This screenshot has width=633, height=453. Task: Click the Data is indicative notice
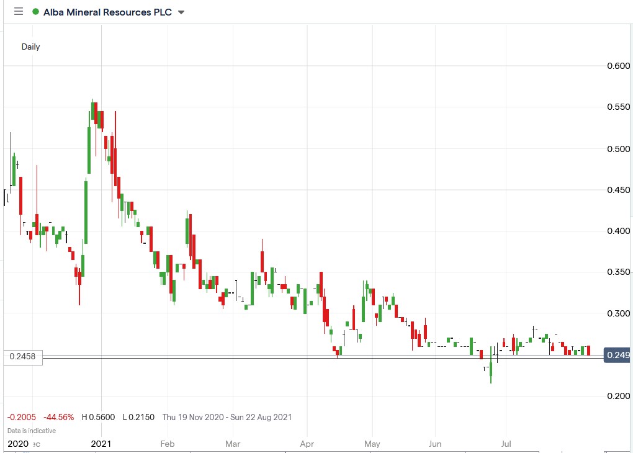click(32, 431)
